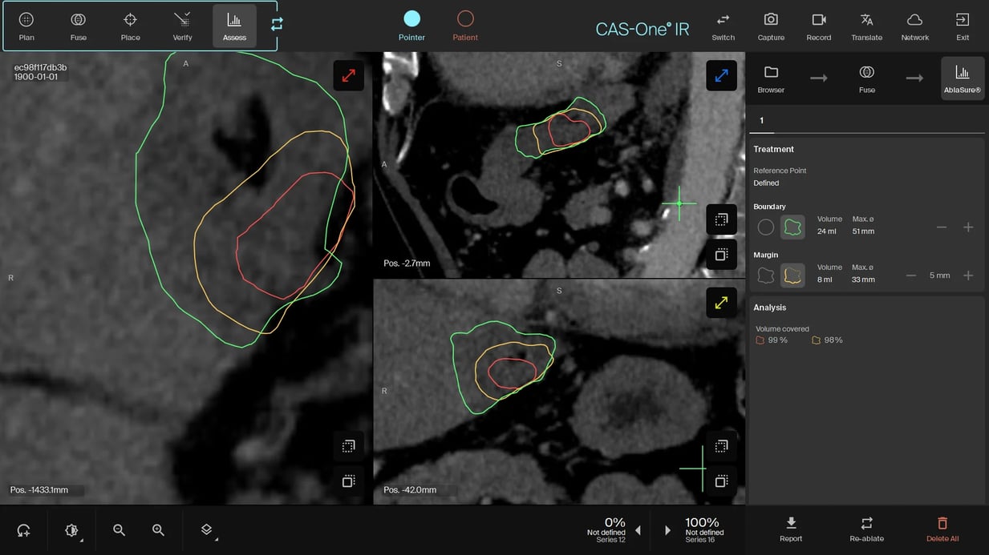Click the Capture camera icon

[x=770, y=26]
